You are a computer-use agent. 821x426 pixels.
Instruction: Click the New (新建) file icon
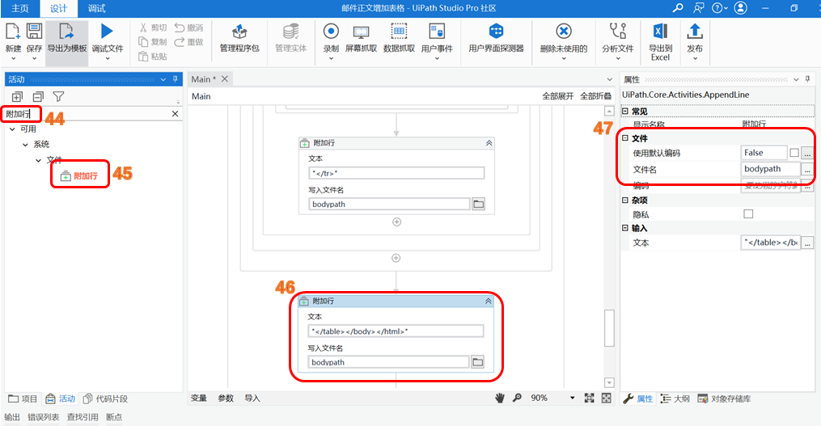13,32
